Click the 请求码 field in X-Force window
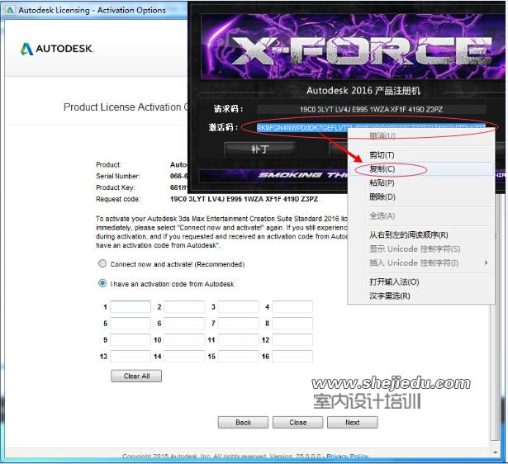This screenshot has width=508, height=464. point(371,110)
